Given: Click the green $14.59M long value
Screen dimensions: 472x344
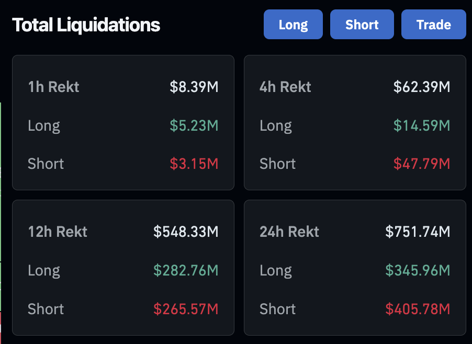Looking at the screenshot, I should point(421,125).
